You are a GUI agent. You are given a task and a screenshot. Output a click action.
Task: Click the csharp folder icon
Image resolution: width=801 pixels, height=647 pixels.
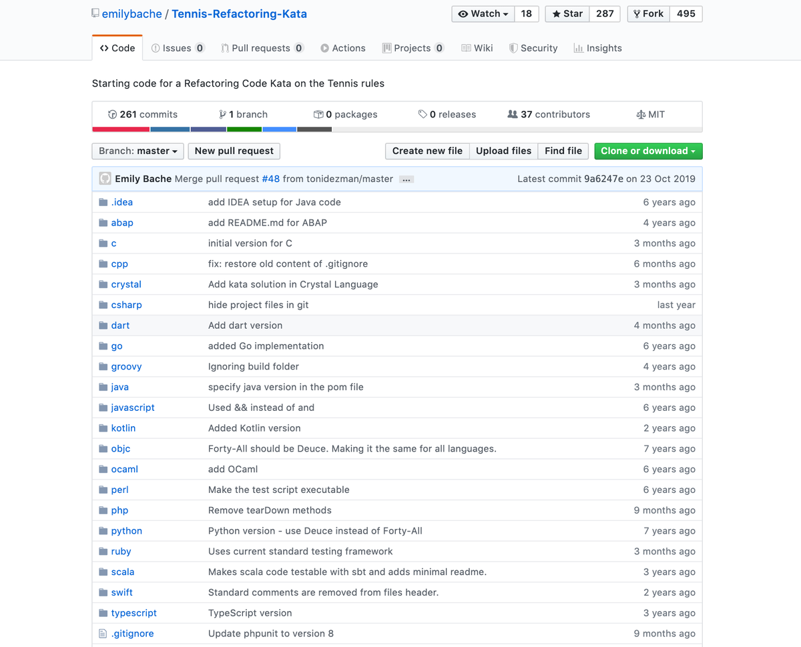103,305
